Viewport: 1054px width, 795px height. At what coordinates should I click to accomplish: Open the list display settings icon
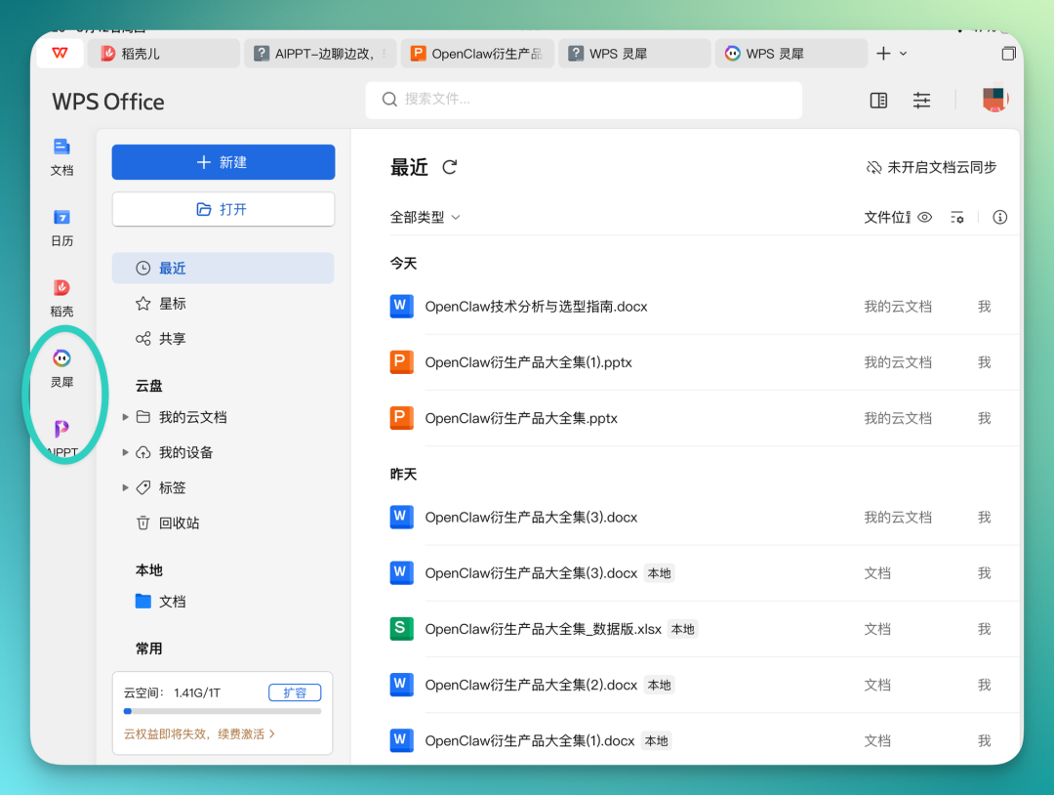click(957, 217)
